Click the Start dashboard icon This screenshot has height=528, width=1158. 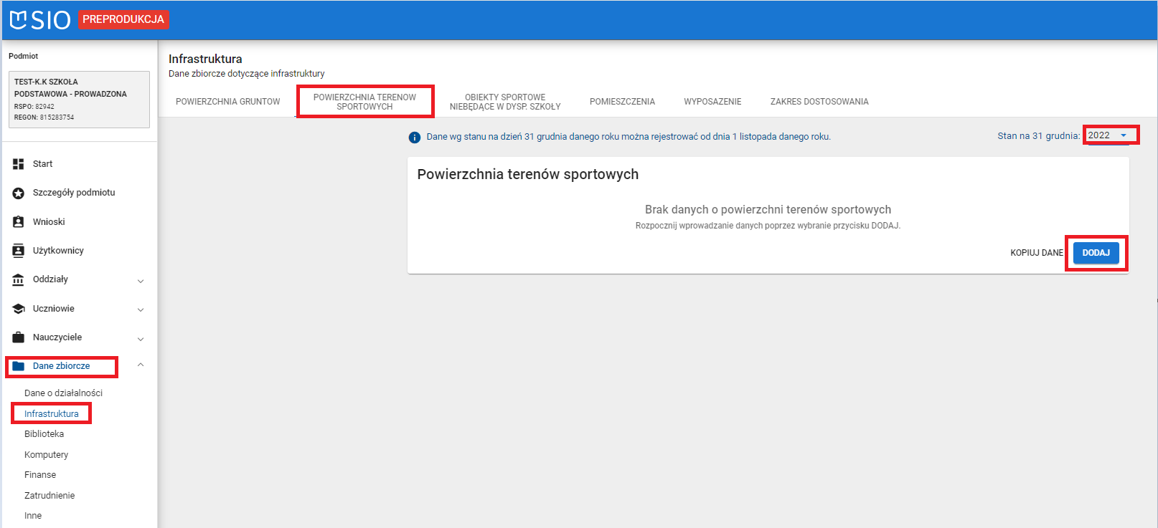[19, 164]
